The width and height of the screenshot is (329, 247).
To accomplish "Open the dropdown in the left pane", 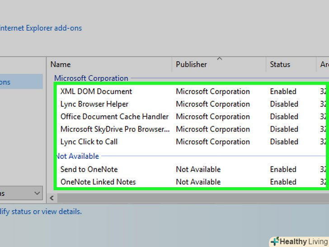I will [37, 193].
